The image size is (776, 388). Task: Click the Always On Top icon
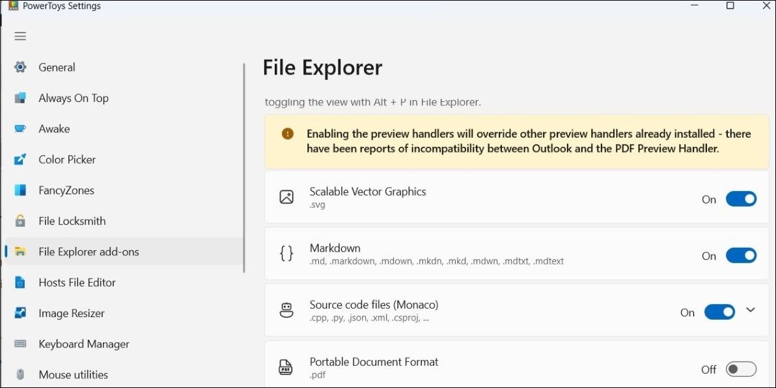[x=20, y=98]
